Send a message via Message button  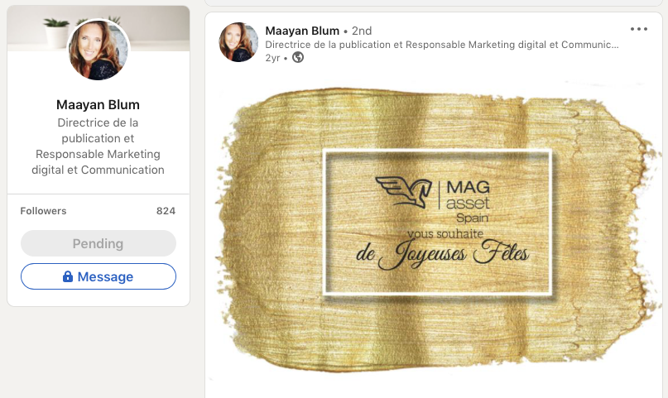point(99,276)
